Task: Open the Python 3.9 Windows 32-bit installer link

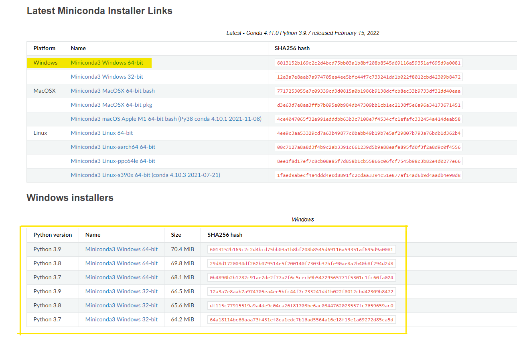Action: (x=121, y=291)
